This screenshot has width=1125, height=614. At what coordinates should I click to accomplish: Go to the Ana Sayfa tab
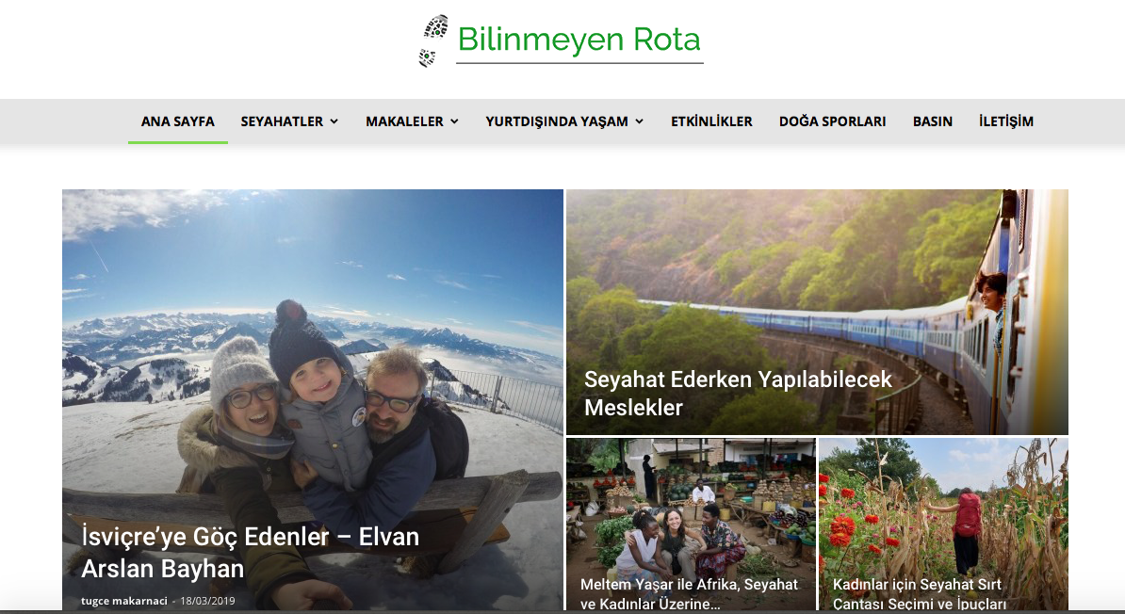point(178,121)
